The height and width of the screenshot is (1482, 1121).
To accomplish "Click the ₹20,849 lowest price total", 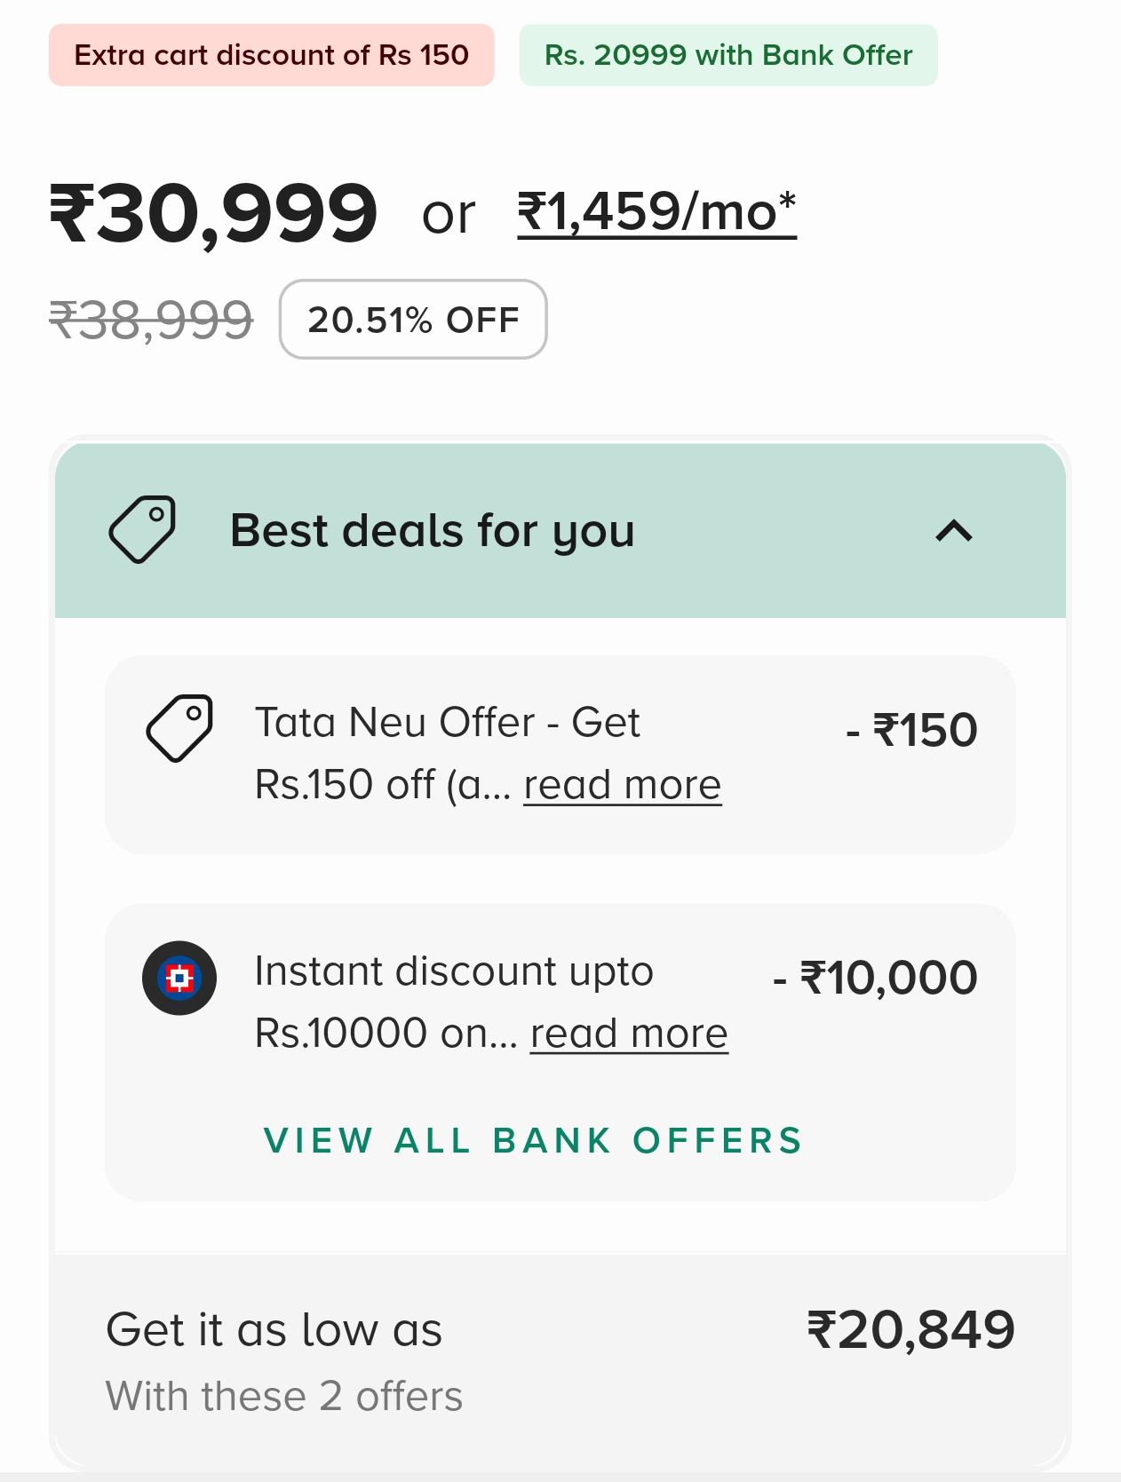I will pos(910,1329).
